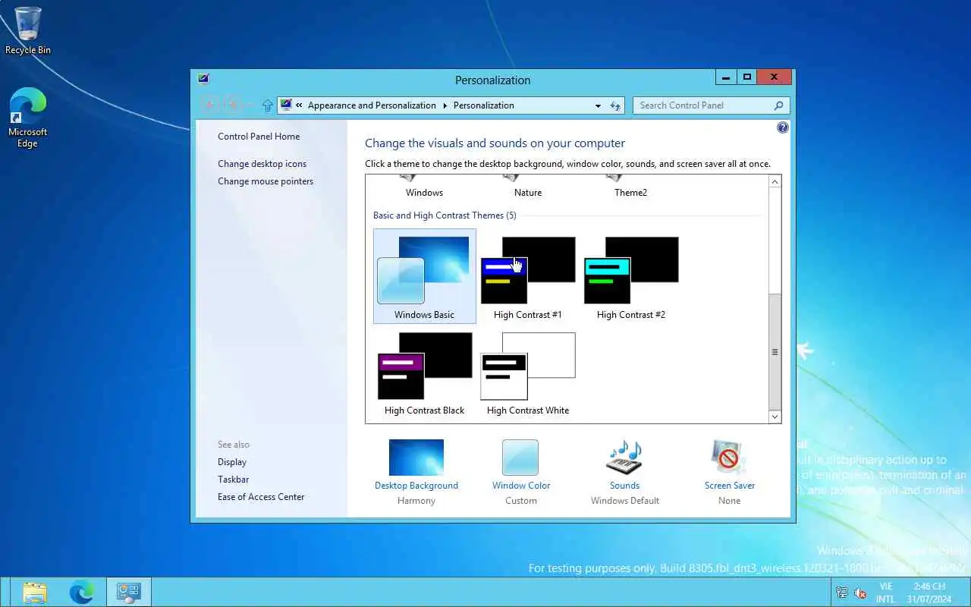Select the Microsoft Edge desktop shortcut
Screen dimensions: 971x607
click(28, 118)
